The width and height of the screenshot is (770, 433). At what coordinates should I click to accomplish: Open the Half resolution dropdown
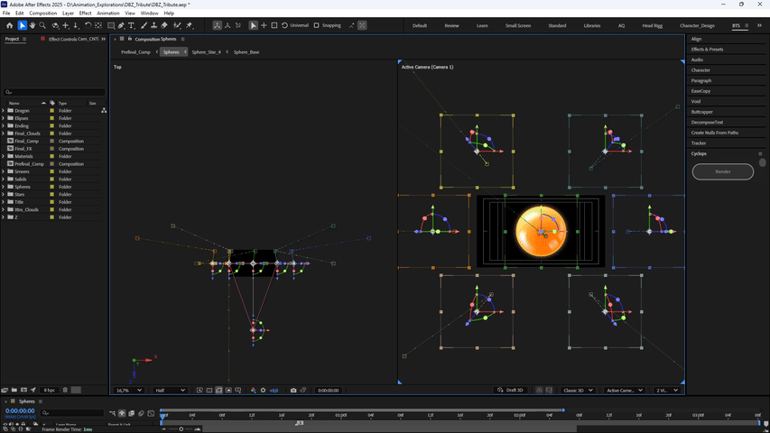coord(170,391)
